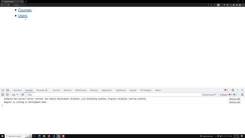Open the Courses link
The height and width of the screenshot is (138, 245).
[x=24, y=10]
